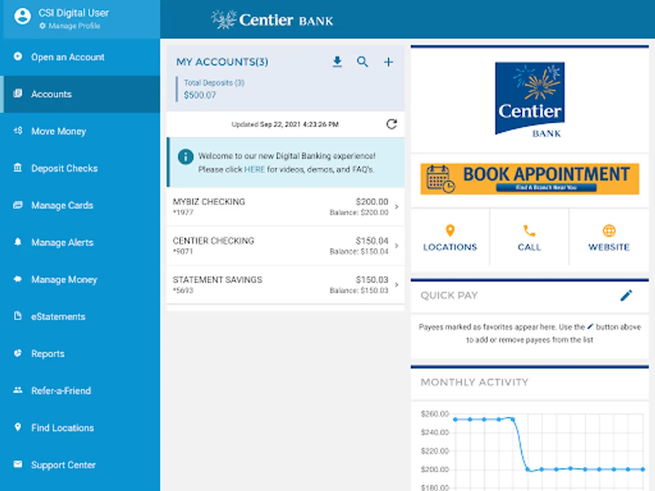655x491 pixels.
Task: Open Locations button
Action: (450, 238)
